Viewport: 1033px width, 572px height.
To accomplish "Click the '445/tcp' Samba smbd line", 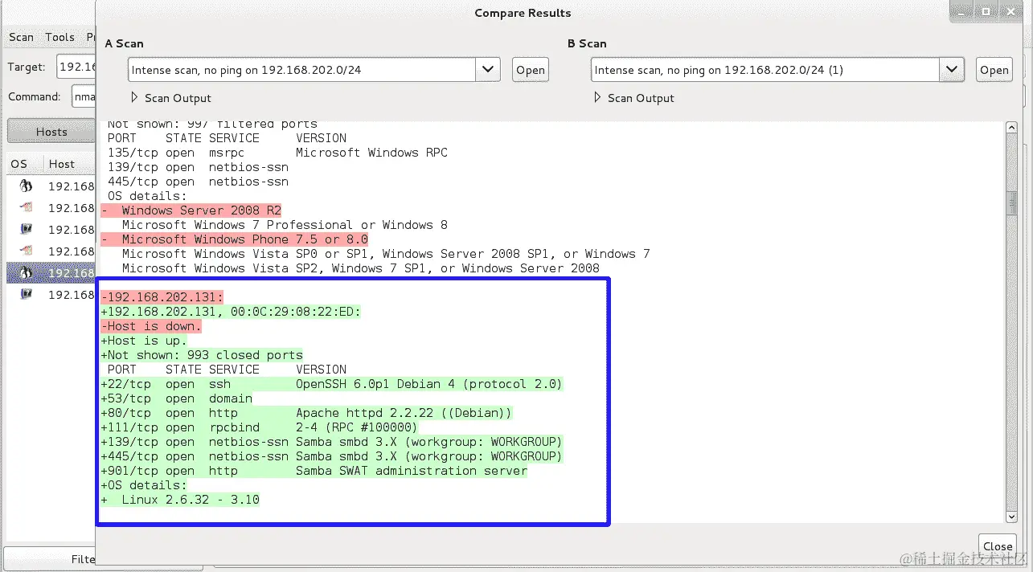I will (332, 456).
